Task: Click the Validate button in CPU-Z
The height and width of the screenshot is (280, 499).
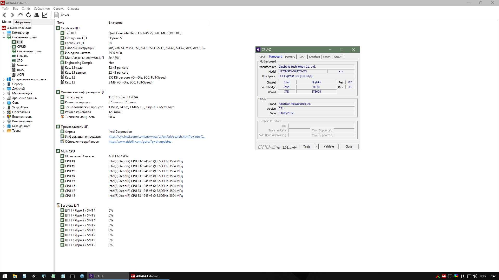Action: click(x=329, y=147)
